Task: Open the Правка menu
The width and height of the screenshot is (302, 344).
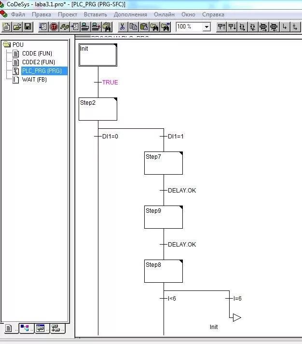Action: (41, 14)
